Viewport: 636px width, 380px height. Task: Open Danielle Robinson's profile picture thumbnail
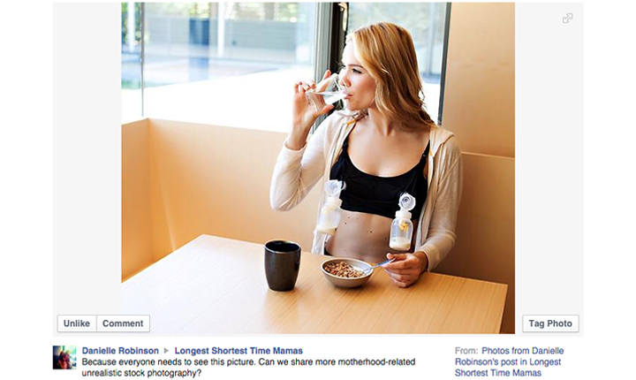pyautogui.click(x=64, y=357)
